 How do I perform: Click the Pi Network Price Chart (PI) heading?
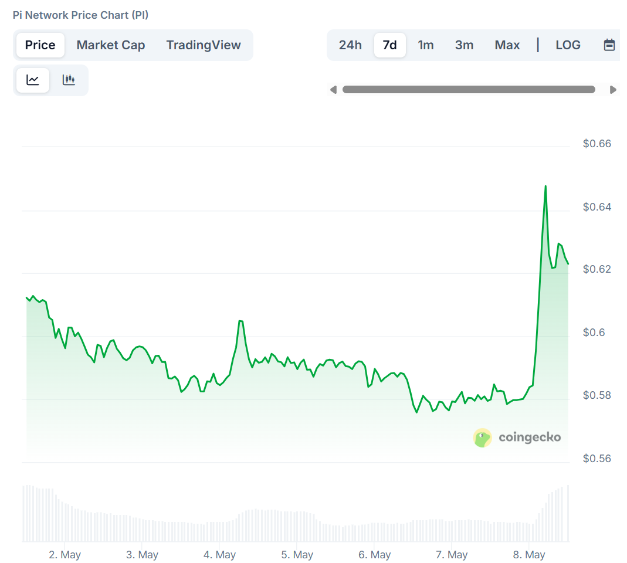point(81,15)
